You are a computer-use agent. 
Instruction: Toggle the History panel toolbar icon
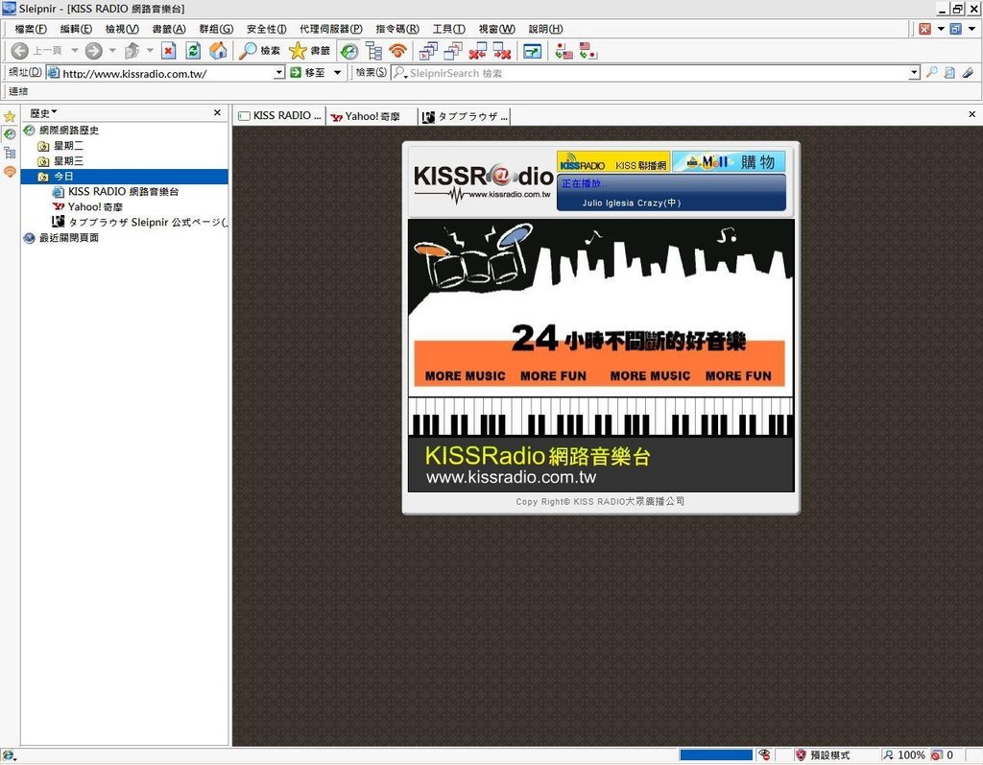(x=349, y=51)
